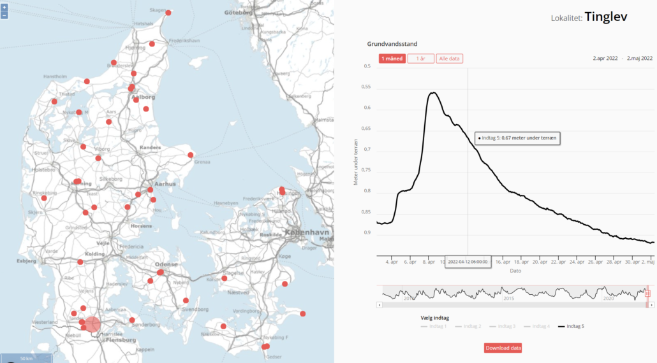657x363 pixels.
Task: Click the overview timeline near 2015
Action: 508,293
